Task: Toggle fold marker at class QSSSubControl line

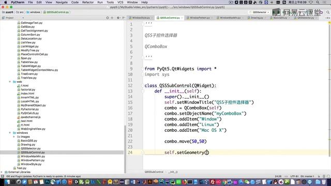Action: (143, 86)
